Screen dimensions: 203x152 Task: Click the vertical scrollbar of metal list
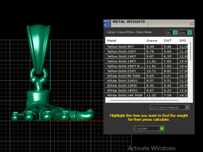click(x=190, y=51)
